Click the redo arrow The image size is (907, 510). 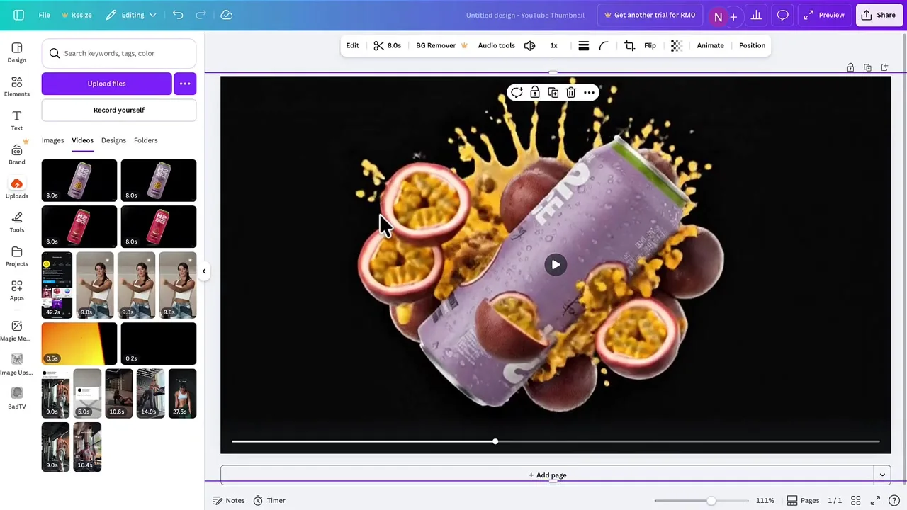coord(201,15)
